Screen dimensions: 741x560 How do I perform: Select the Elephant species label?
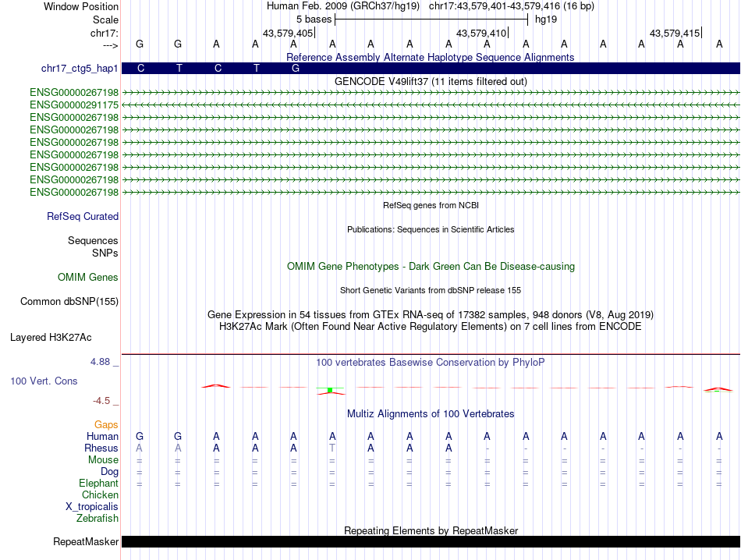tap(98, 483)
